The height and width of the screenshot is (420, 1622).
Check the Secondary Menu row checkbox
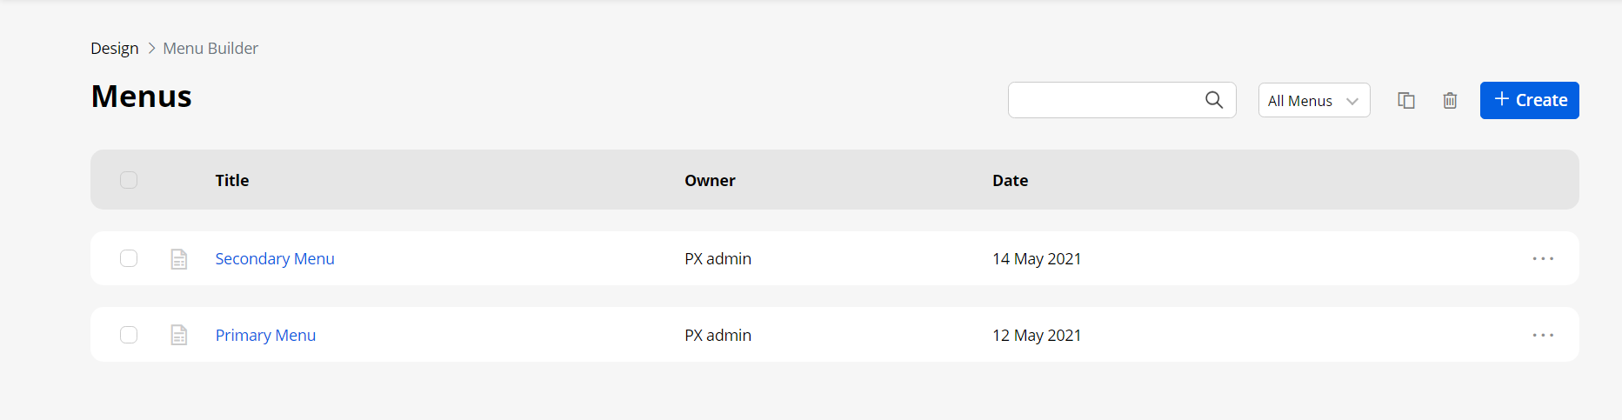coord(129,258)
